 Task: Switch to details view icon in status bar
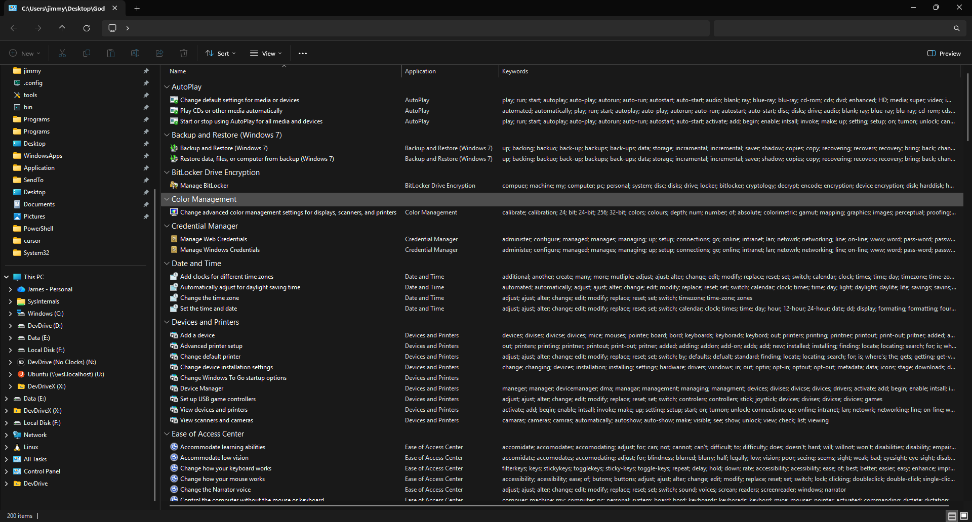click(x=952, y=516)
